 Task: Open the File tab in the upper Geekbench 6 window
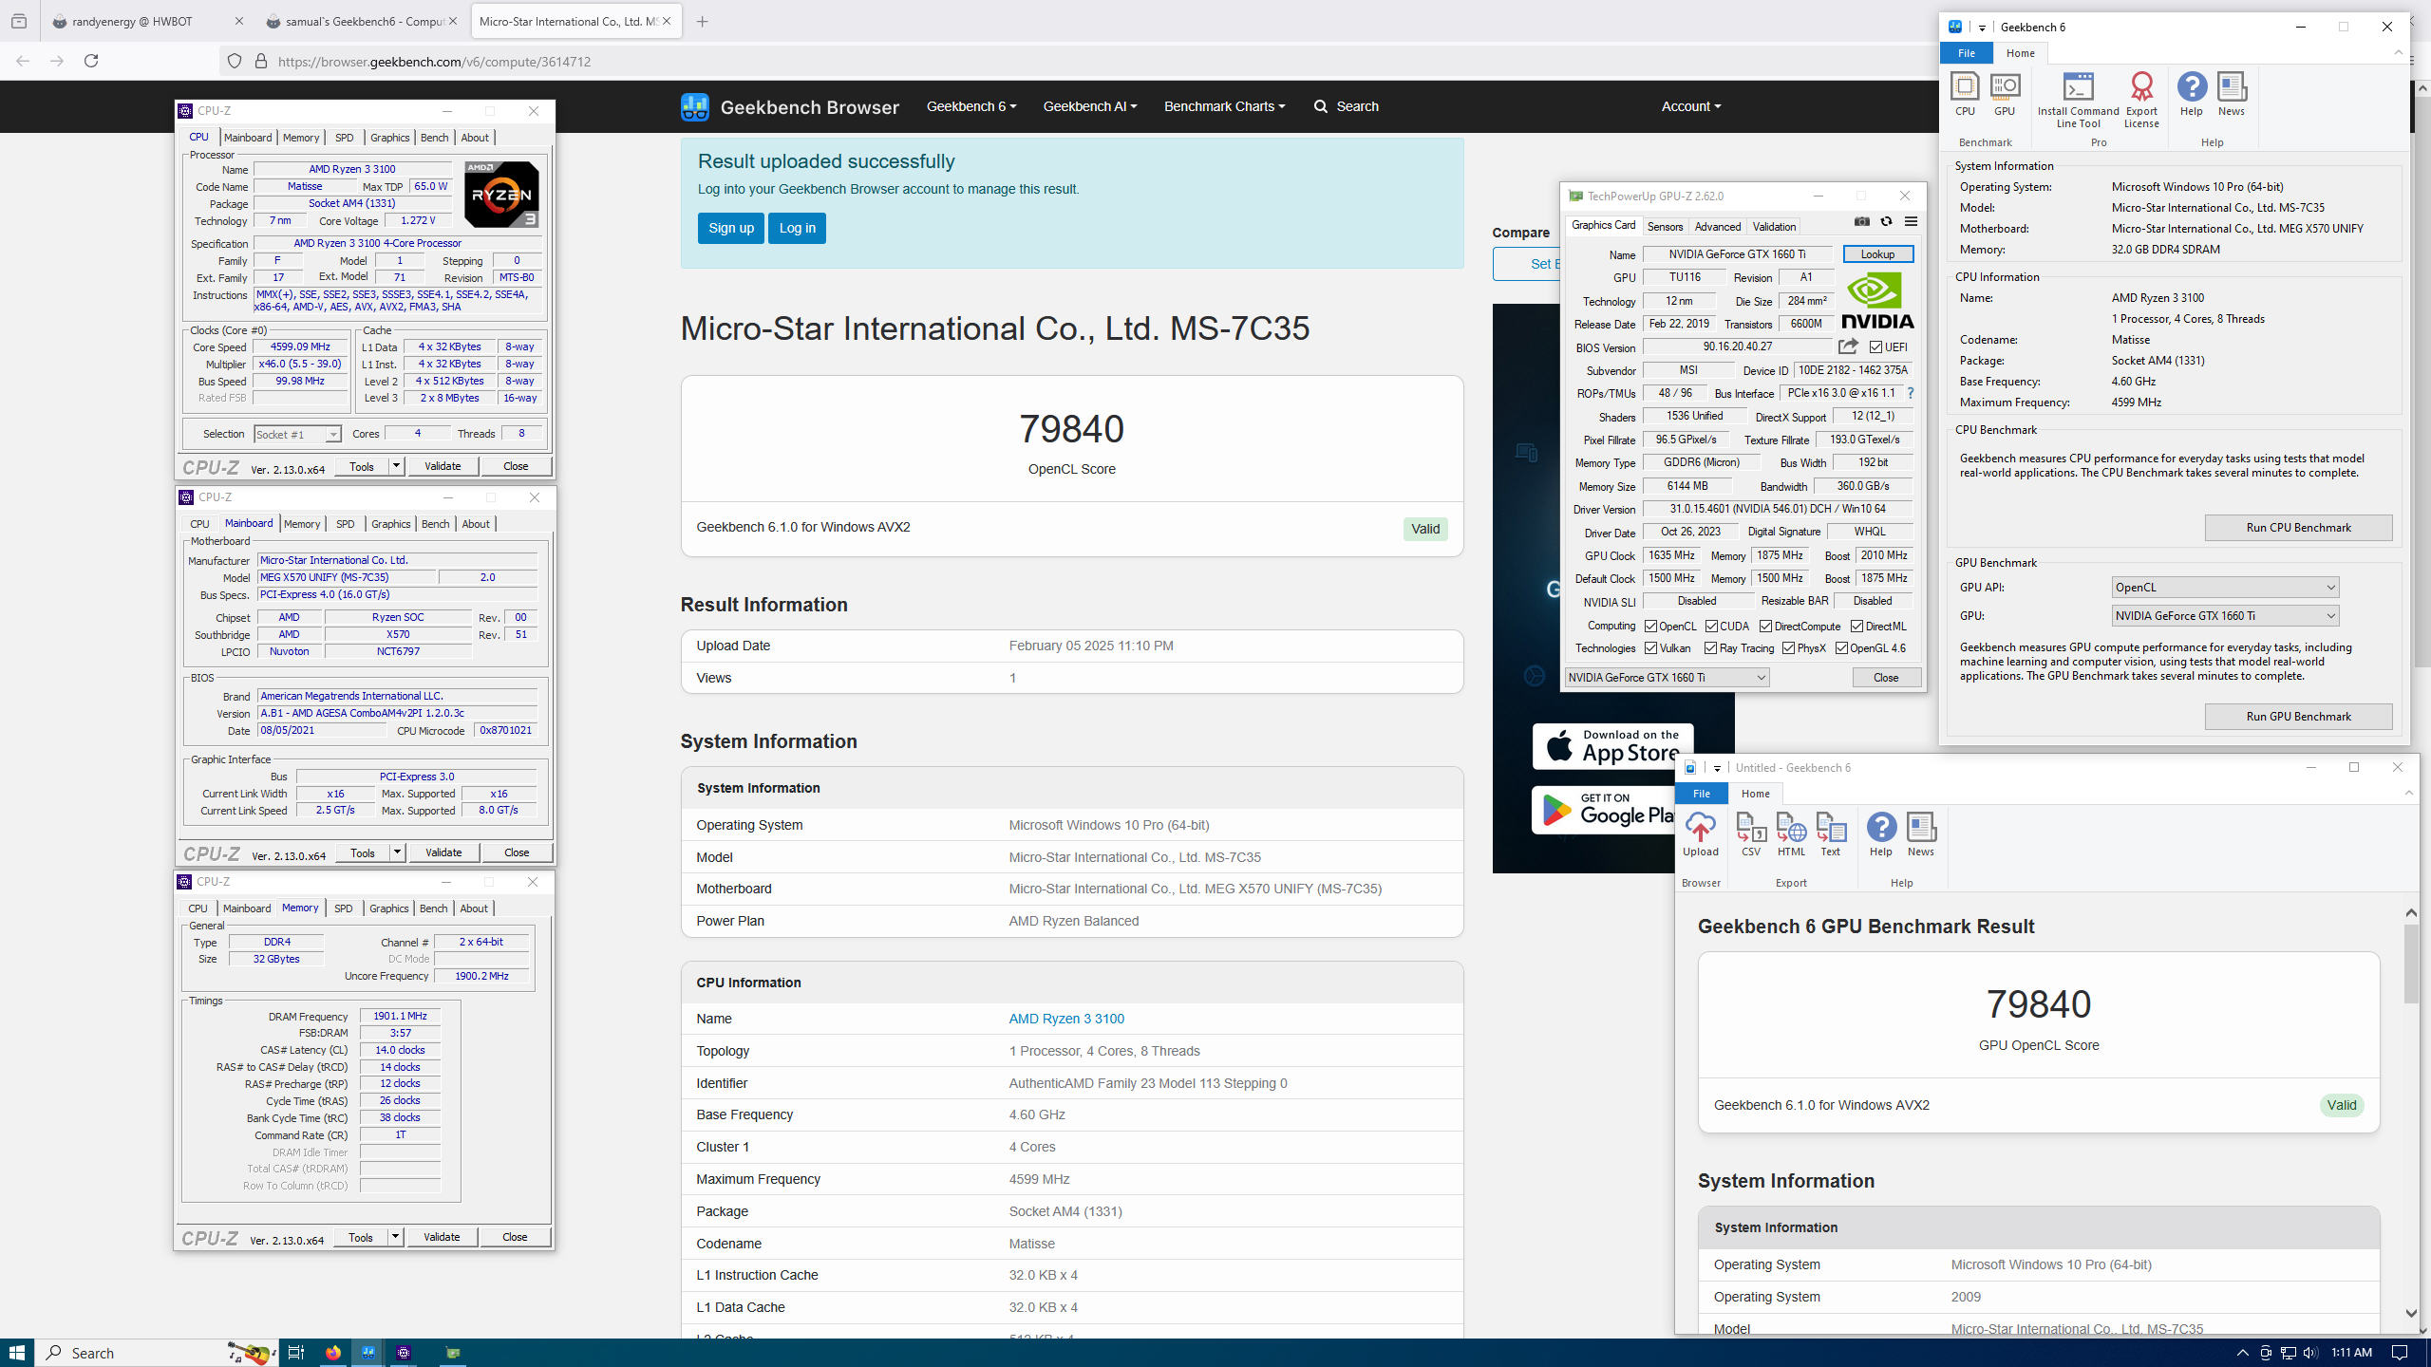click(1966, 53)
